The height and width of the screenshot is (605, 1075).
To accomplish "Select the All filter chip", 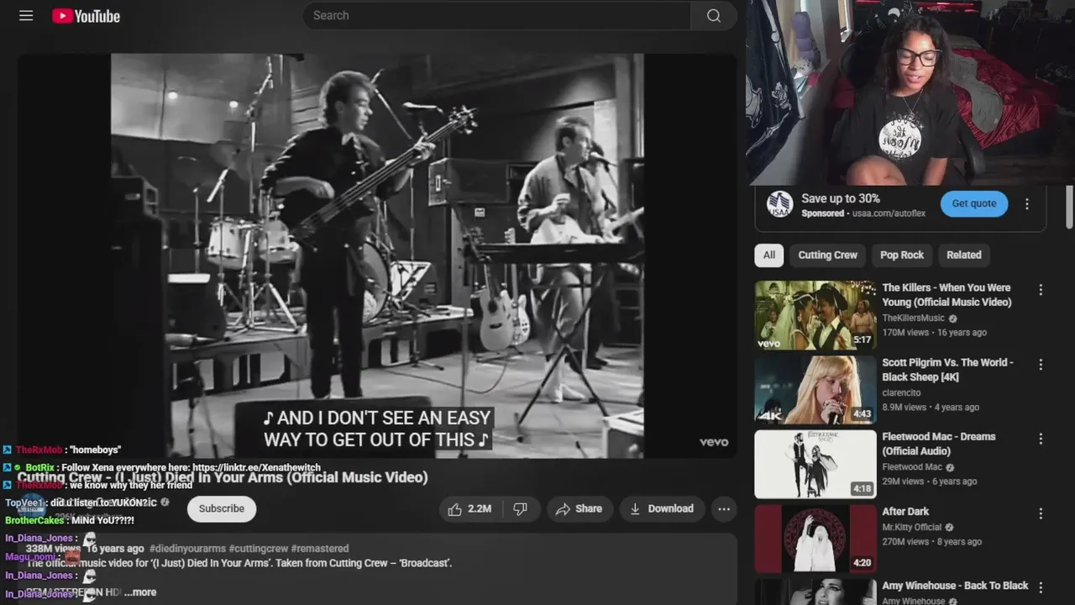I will 768,255.
